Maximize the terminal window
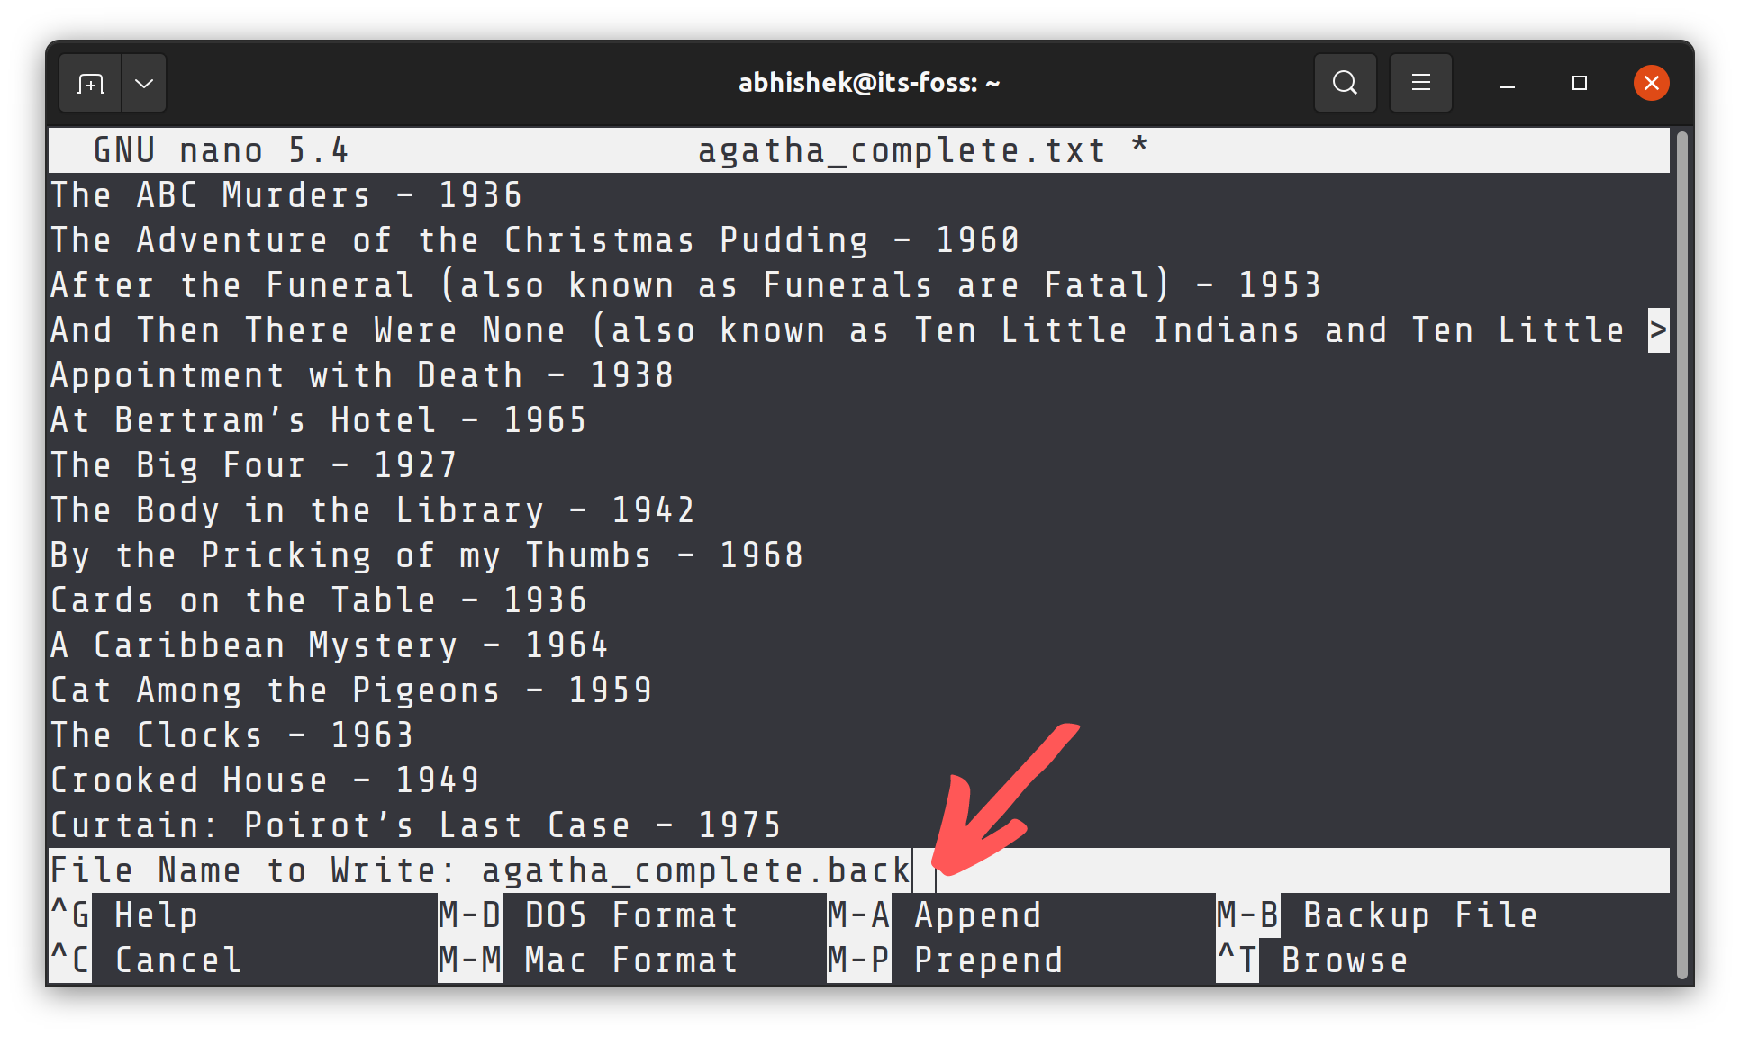Image resolution: width=1740 pixels, height=1037 pixels. click(x=1579, y=83)
